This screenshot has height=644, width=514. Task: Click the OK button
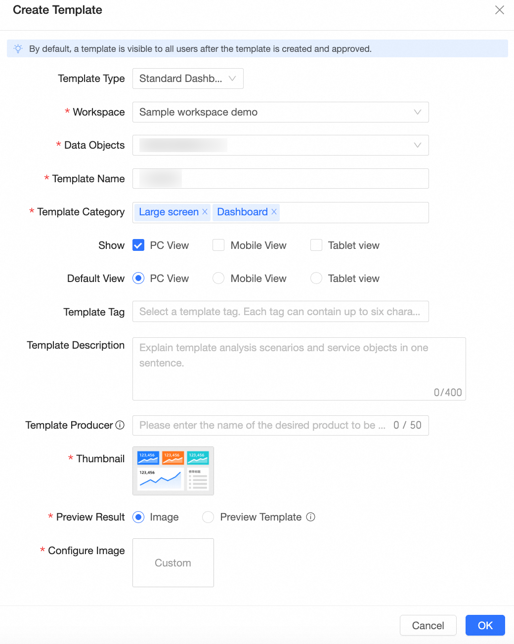pos(485,625)
